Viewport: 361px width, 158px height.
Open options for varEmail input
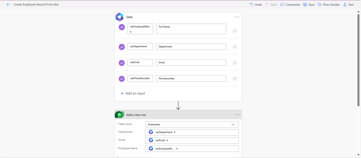click(x=235, y=63)
